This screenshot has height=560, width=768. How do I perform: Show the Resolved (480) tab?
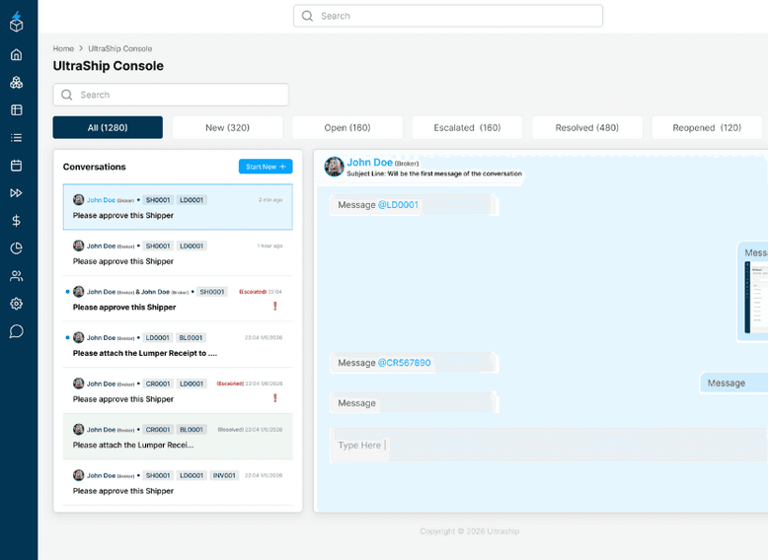(x=587, y=127)
